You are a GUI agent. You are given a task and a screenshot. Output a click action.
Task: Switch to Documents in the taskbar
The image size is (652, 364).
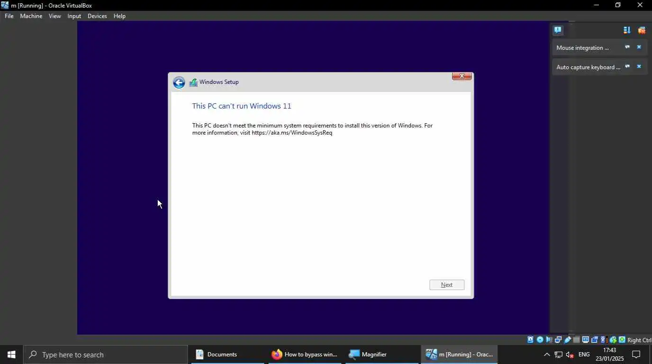[x=227, y=355]
